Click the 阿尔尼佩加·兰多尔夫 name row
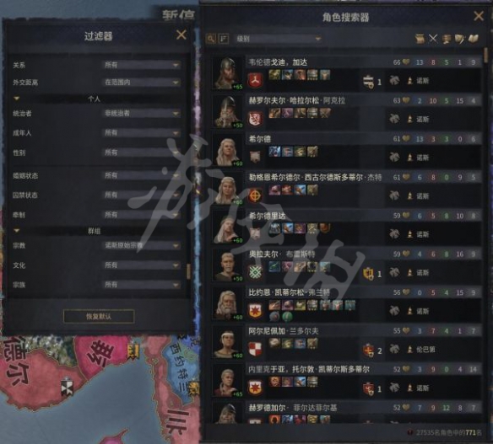This screenshot has height=444, width=493. click(363, 331)
